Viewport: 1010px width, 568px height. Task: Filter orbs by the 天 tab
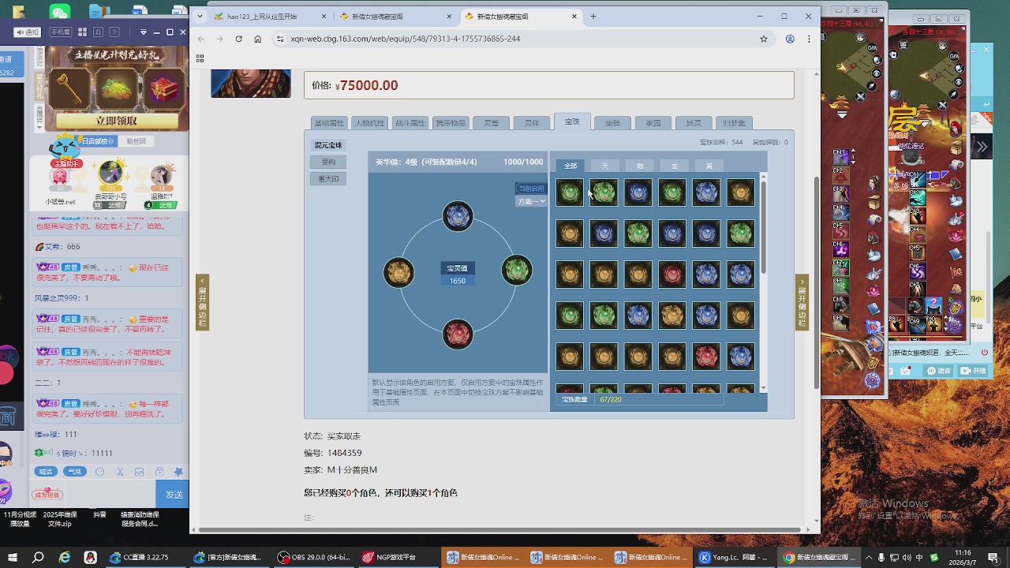(x=605, y=166)
